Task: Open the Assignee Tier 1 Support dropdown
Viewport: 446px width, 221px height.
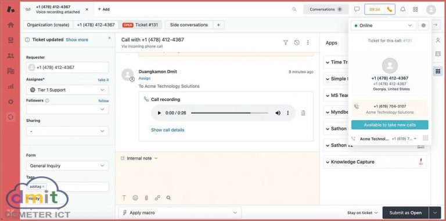Action: click(67, 90)
